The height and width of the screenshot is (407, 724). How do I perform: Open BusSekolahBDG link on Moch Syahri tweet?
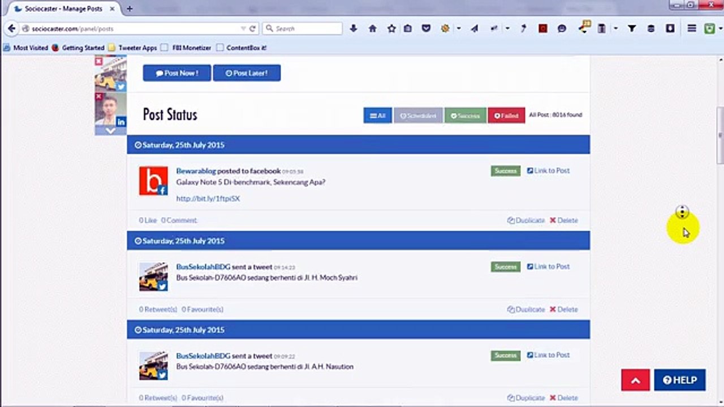pyautogui.click(x=203, y=267)
